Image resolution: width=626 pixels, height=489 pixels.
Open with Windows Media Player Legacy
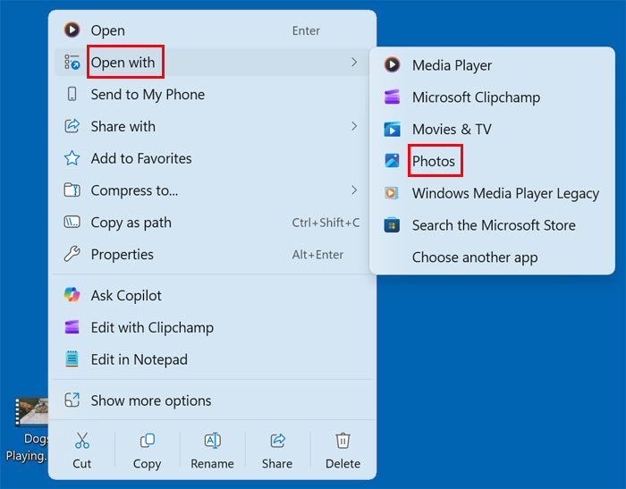click(492, 193)
